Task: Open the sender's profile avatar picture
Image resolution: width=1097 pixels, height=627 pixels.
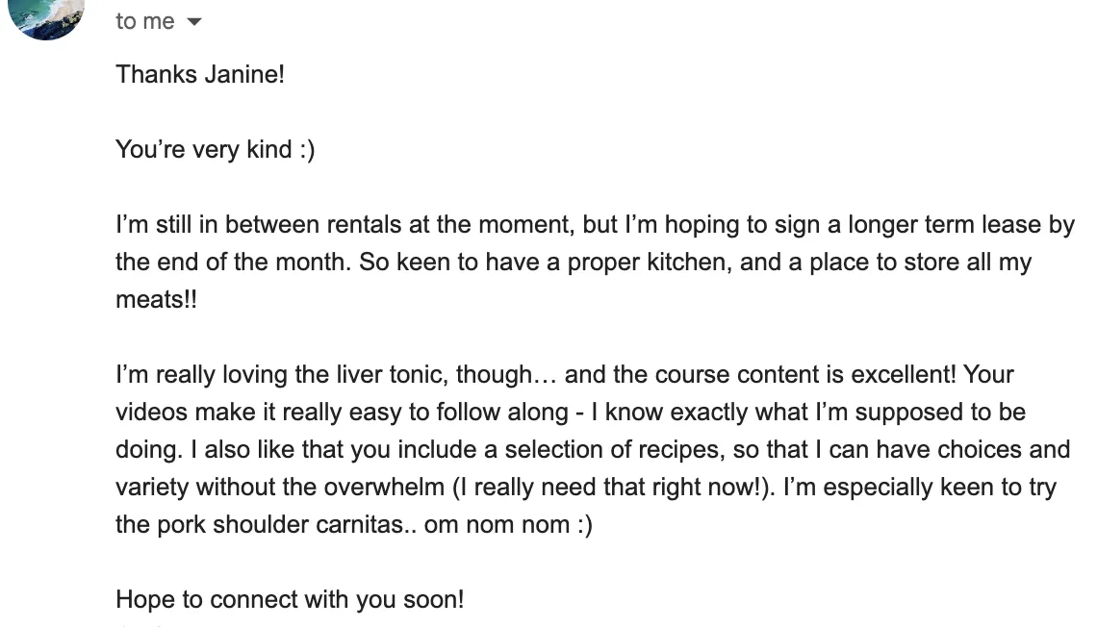Action: (45, 17)
